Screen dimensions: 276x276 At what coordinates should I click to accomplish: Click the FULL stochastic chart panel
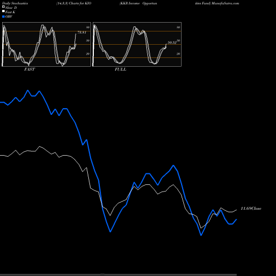137,44
